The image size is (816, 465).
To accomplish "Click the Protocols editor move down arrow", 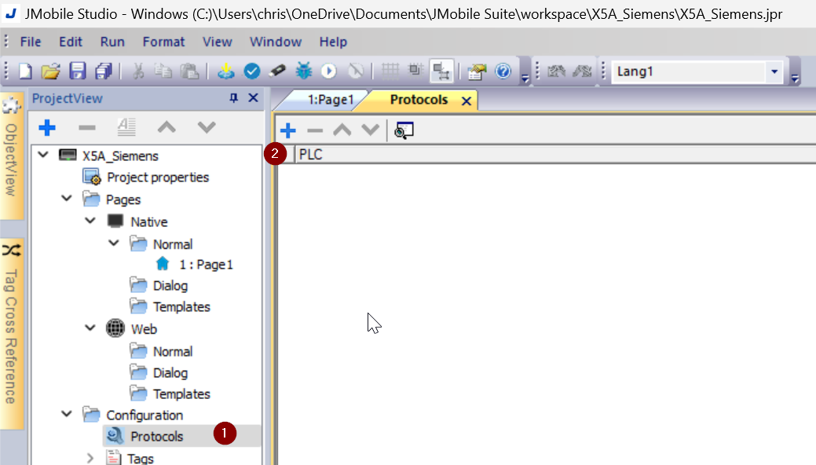I will coord(370,130).
